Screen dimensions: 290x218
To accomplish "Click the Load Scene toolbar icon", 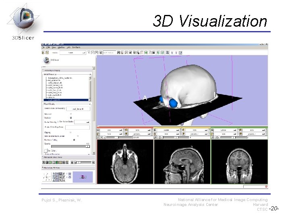I will 43,52.
